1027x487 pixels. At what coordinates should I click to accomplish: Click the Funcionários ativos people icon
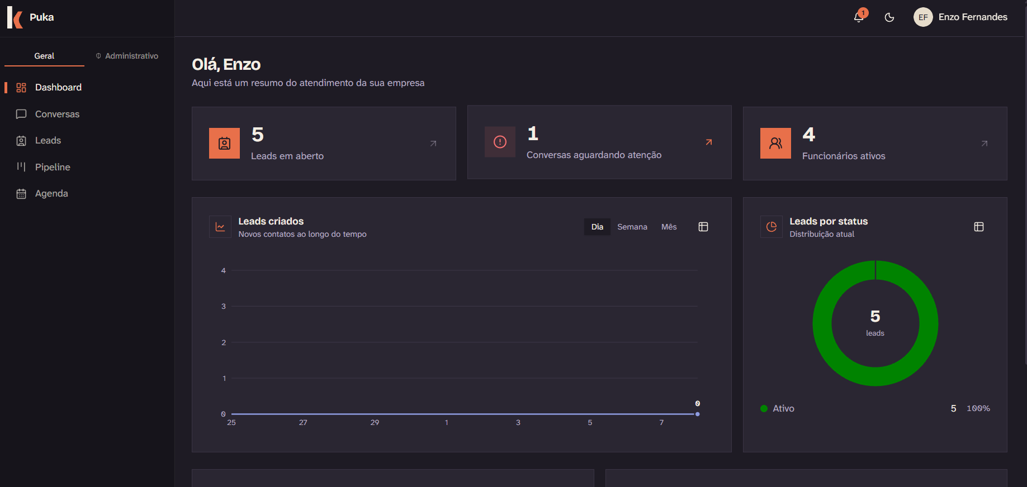tap(775, 144)
